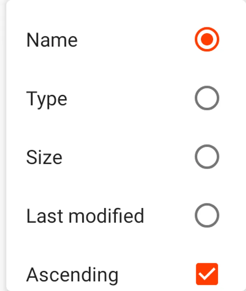Click the Name label text
The width and height of the screenshot is (246, 291).
pos(52,40)
